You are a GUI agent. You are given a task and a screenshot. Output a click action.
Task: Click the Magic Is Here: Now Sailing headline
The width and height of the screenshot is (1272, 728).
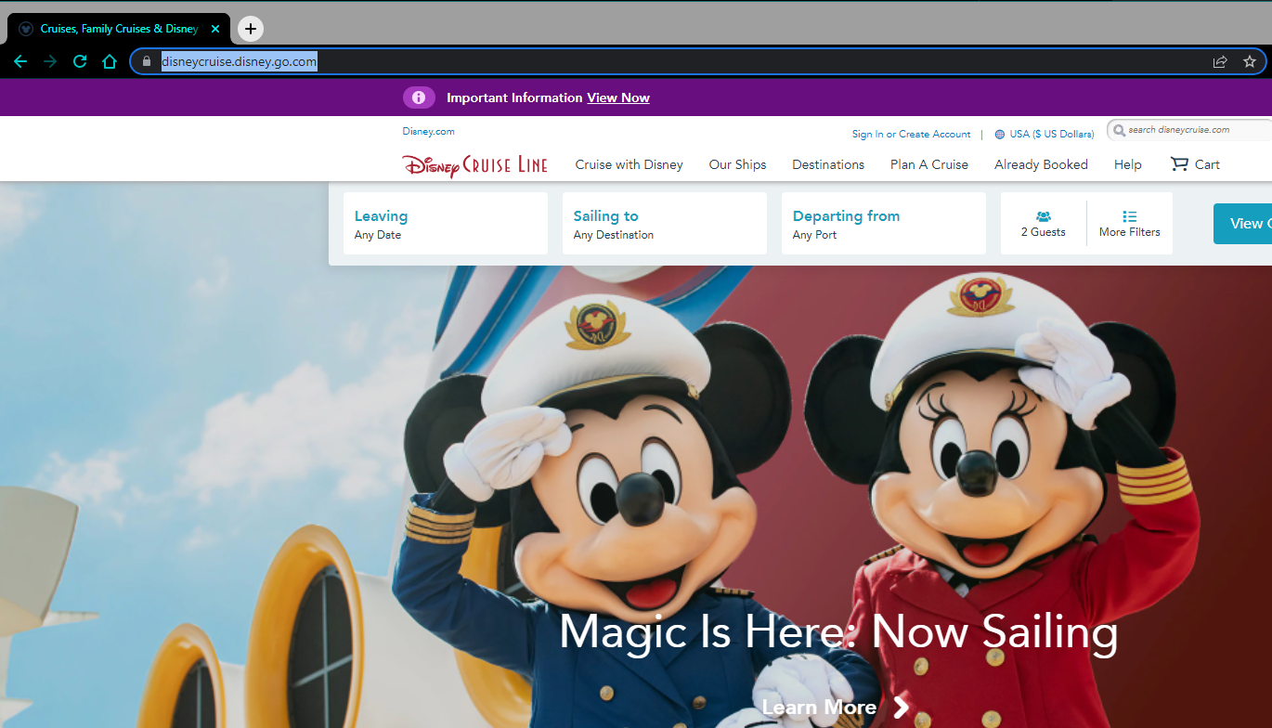pyautogui.click(x=838, y=631)
